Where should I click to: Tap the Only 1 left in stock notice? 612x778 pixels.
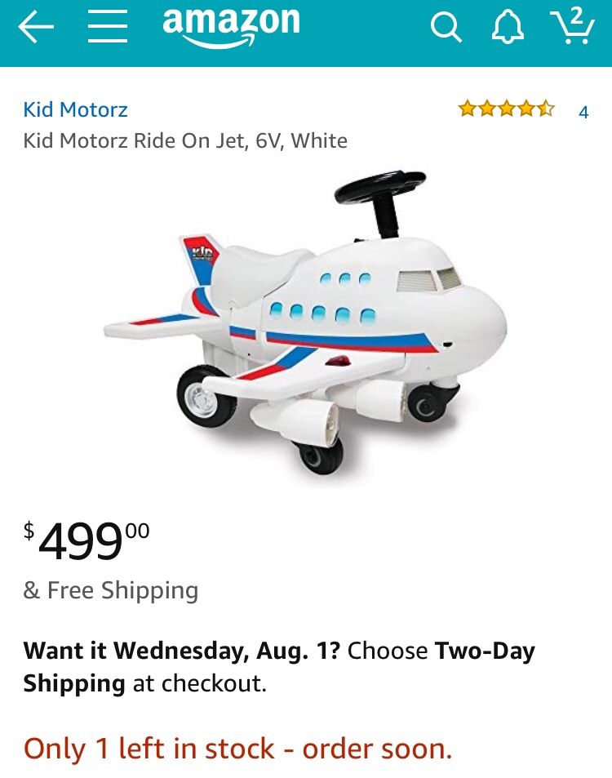[238, 749]
